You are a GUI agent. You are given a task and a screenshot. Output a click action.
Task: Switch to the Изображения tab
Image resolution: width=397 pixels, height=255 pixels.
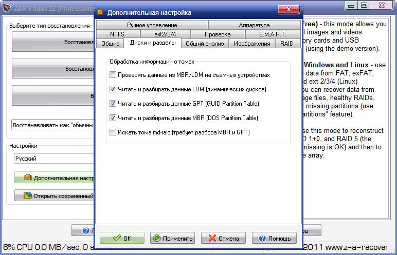point(251,44)
